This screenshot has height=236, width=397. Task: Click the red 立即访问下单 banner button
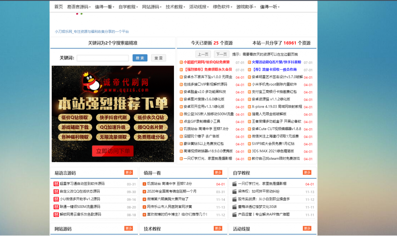point(113,151)
